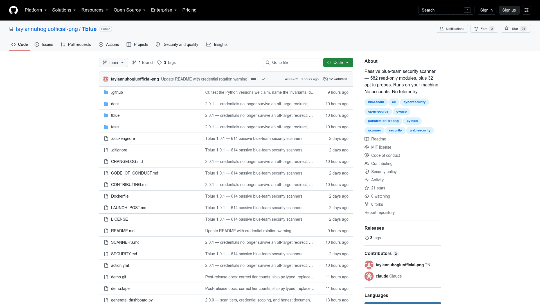View the 3 Tags link
The width and height of the screenshot is (540, 304).
pos(167,62)
